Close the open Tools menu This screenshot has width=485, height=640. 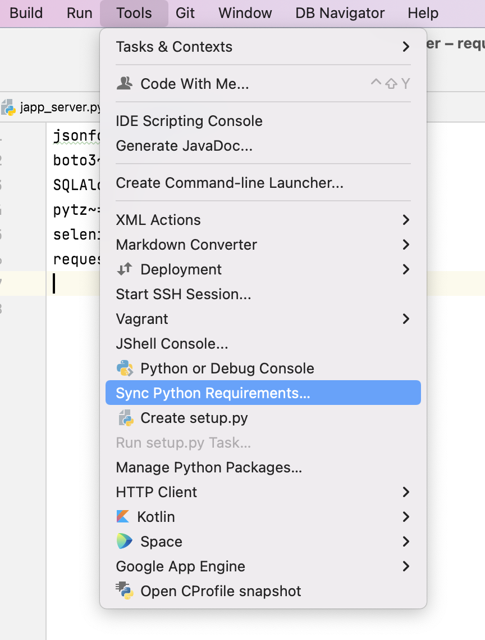tap(134, 13)
